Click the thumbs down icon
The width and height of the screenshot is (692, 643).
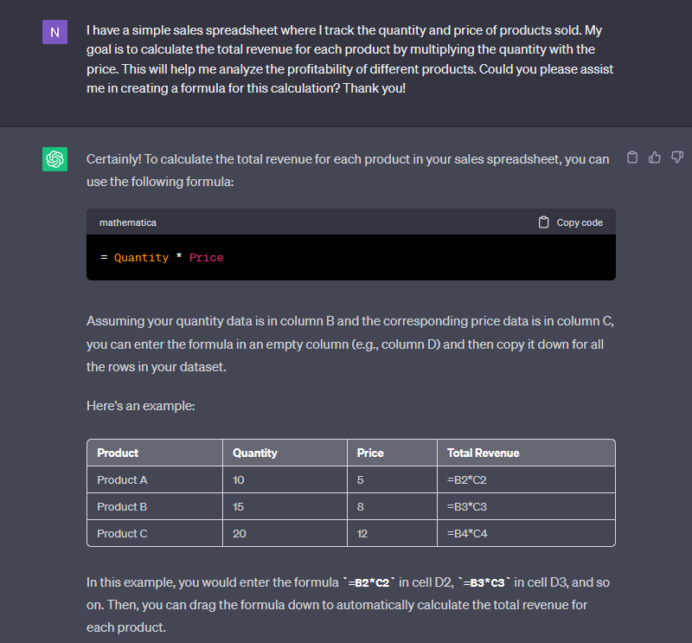[x=677, y=158]
